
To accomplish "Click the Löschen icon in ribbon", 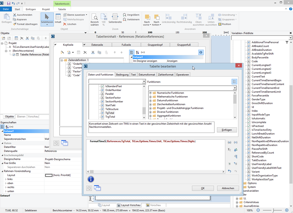I will 65,24.
